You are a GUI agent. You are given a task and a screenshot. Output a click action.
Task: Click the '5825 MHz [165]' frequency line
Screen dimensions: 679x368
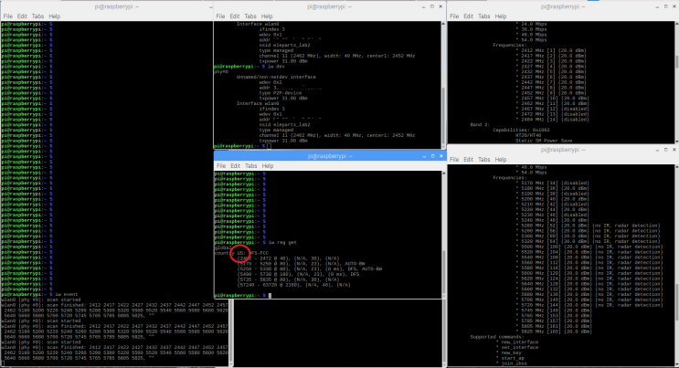[x=554, y=331]
